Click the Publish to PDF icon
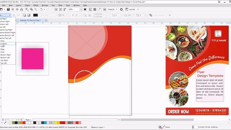Viewport: 231px width, 130px height. click(x=65, y=9)
